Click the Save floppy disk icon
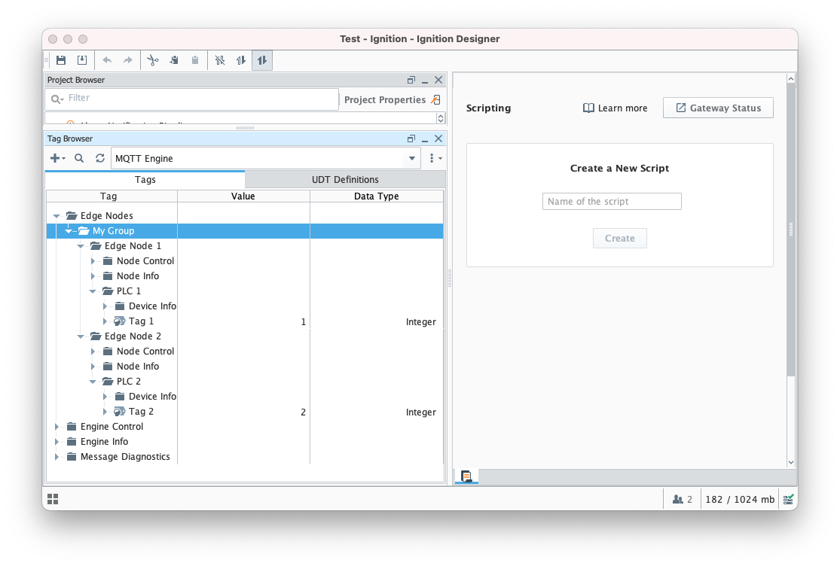Screen dimensions: 840x566 61,60
